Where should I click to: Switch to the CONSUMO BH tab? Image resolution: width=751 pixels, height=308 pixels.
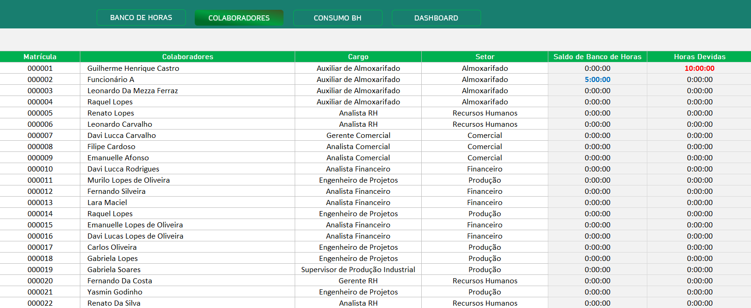(x=337, y=18)
